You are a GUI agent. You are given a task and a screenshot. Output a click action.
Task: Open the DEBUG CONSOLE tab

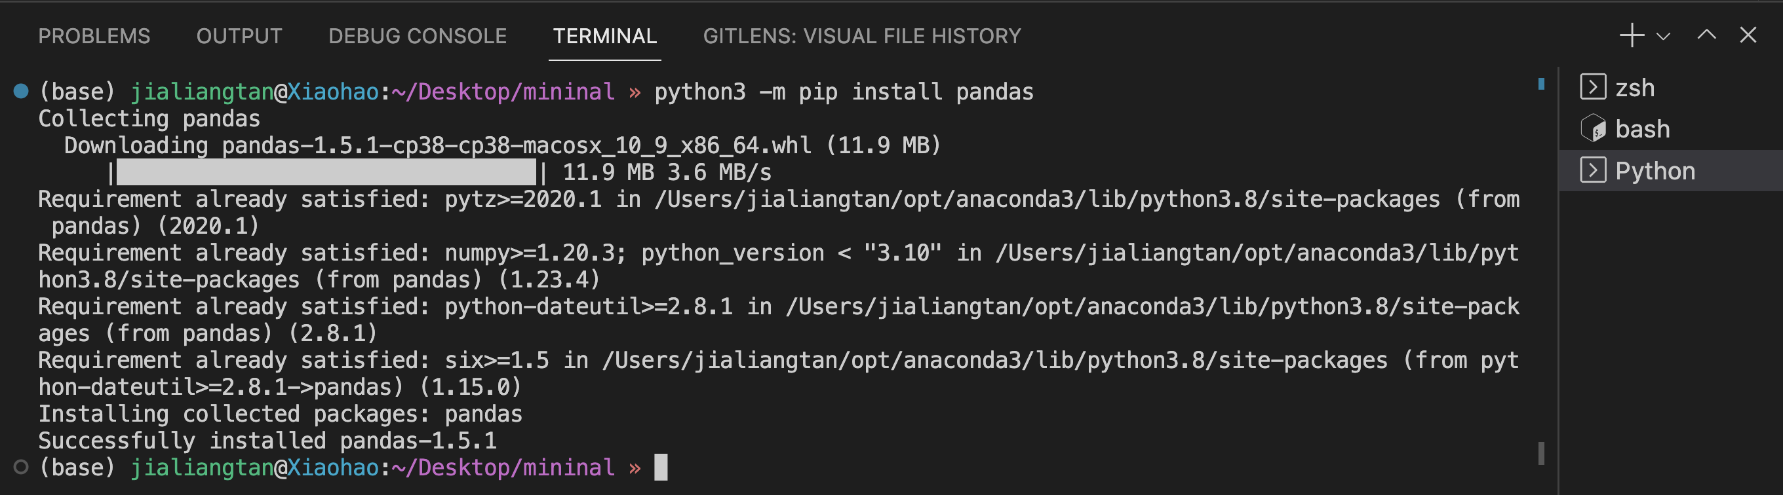pyautogui.click(x=418, y=36)
